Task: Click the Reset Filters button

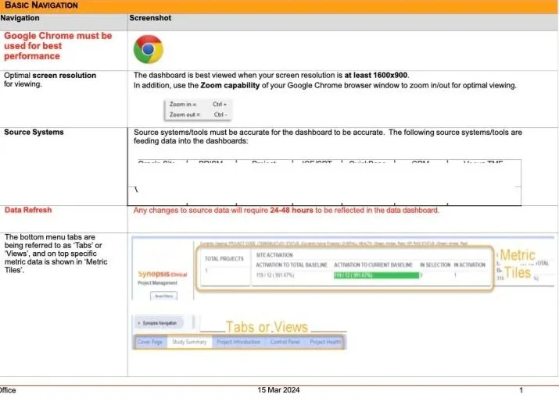Action: point(163,296)
